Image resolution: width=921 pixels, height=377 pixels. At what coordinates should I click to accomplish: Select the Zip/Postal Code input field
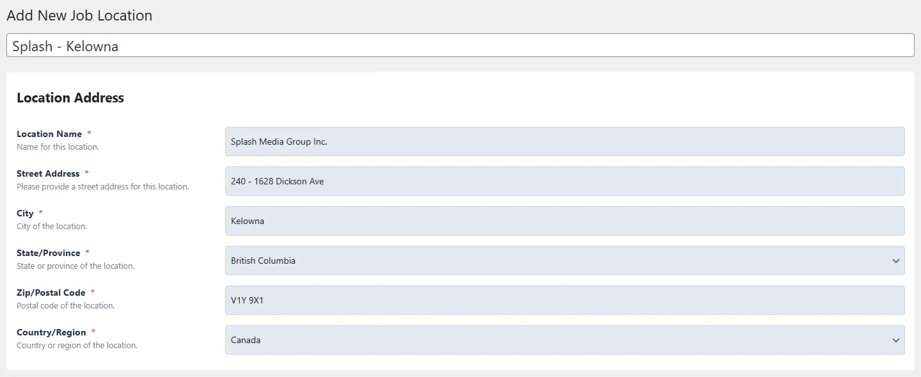point(564,300)
